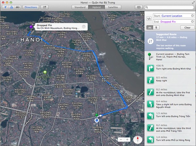This screenshot has height=146, width=196.
Task: Switch to Satellite map view
Action: [x=113, y=7]
